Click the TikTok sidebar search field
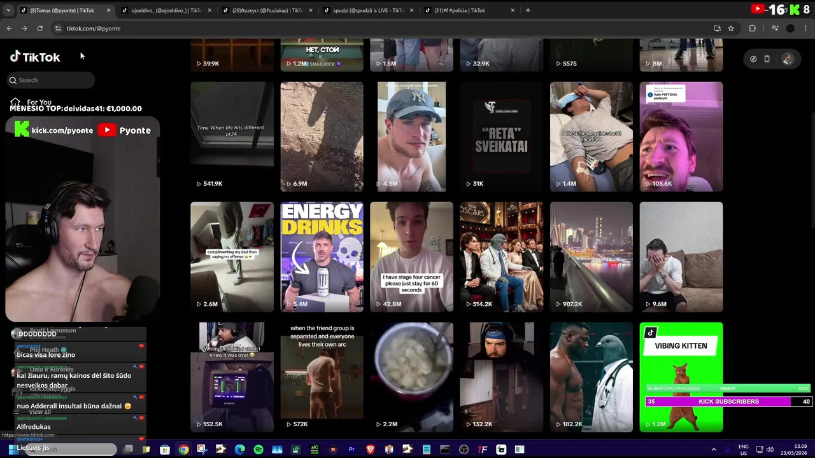 [x=52, y=80]
